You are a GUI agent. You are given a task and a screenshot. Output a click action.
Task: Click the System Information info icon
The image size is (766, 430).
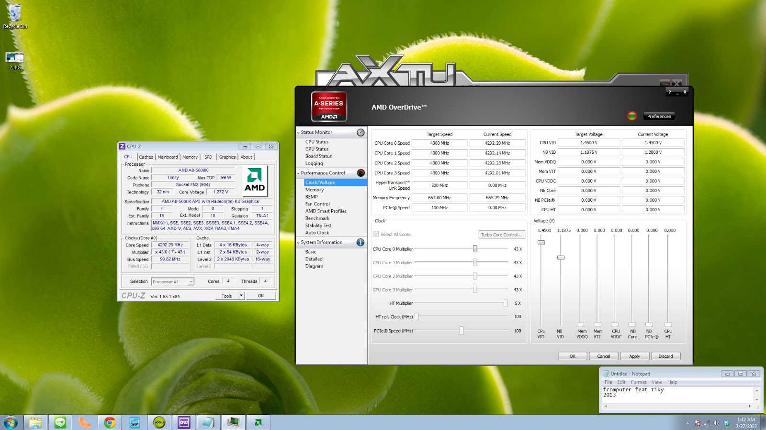point(360,242)
